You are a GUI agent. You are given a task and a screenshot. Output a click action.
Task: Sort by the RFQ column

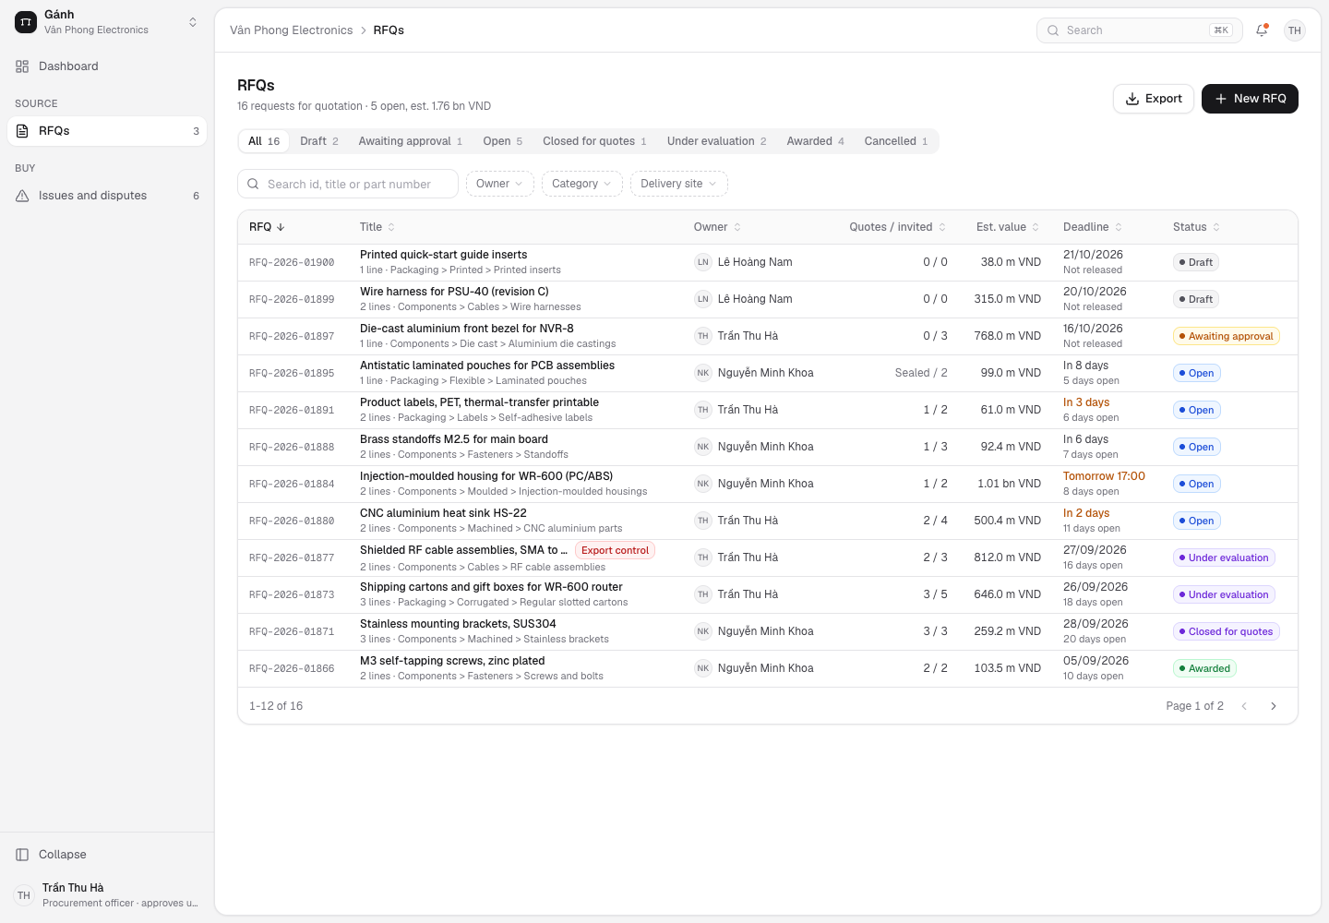267,227
